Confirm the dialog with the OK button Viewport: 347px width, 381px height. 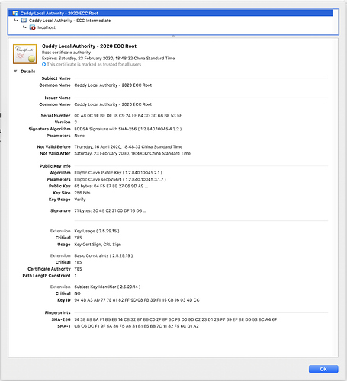click(x=323, y=369)
